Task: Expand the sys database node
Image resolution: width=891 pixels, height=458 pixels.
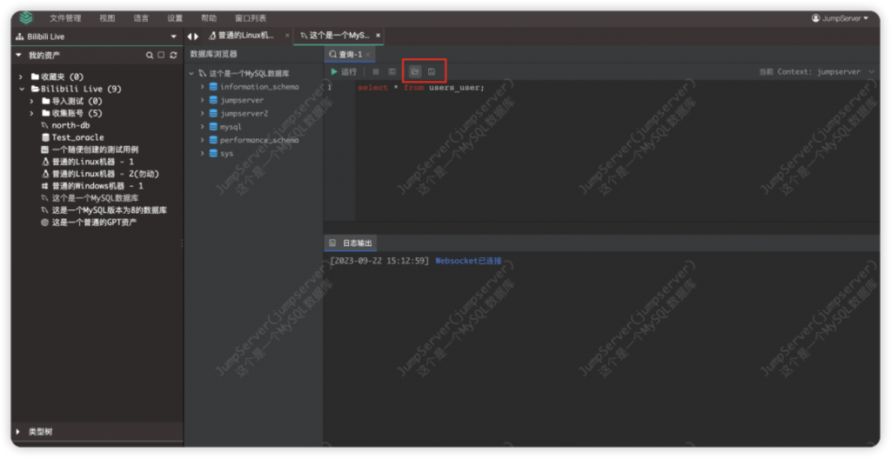Action: [202, 153]
